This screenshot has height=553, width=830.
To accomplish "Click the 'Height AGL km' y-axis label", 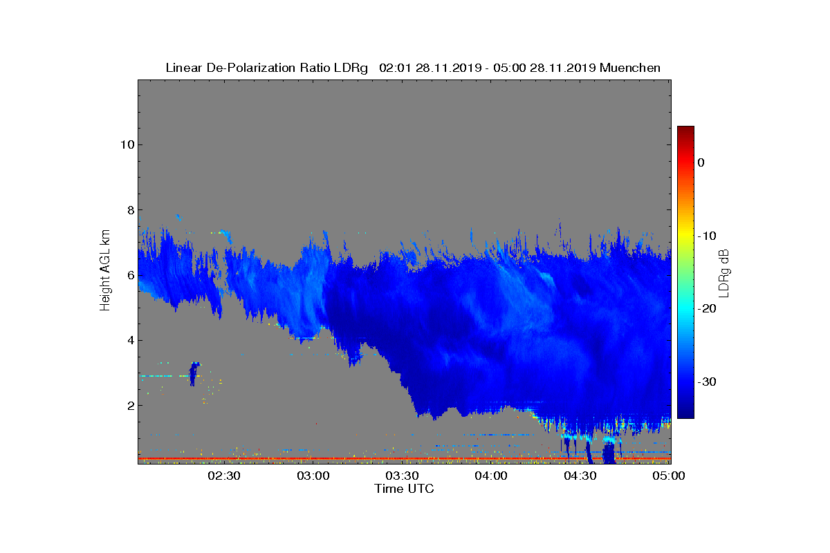I will [x=105, y=271].
